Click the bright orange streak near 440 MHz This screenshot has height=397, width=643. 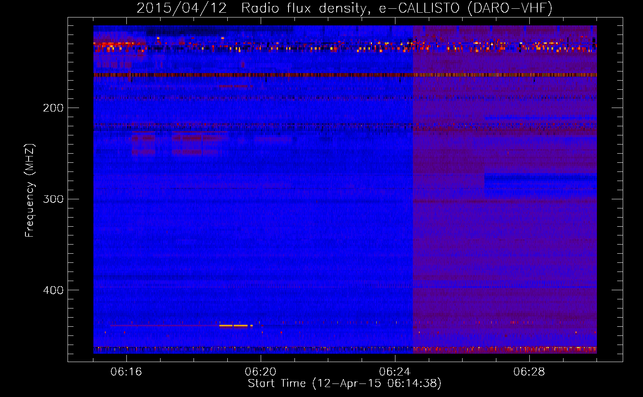click(x=236, y=326)
